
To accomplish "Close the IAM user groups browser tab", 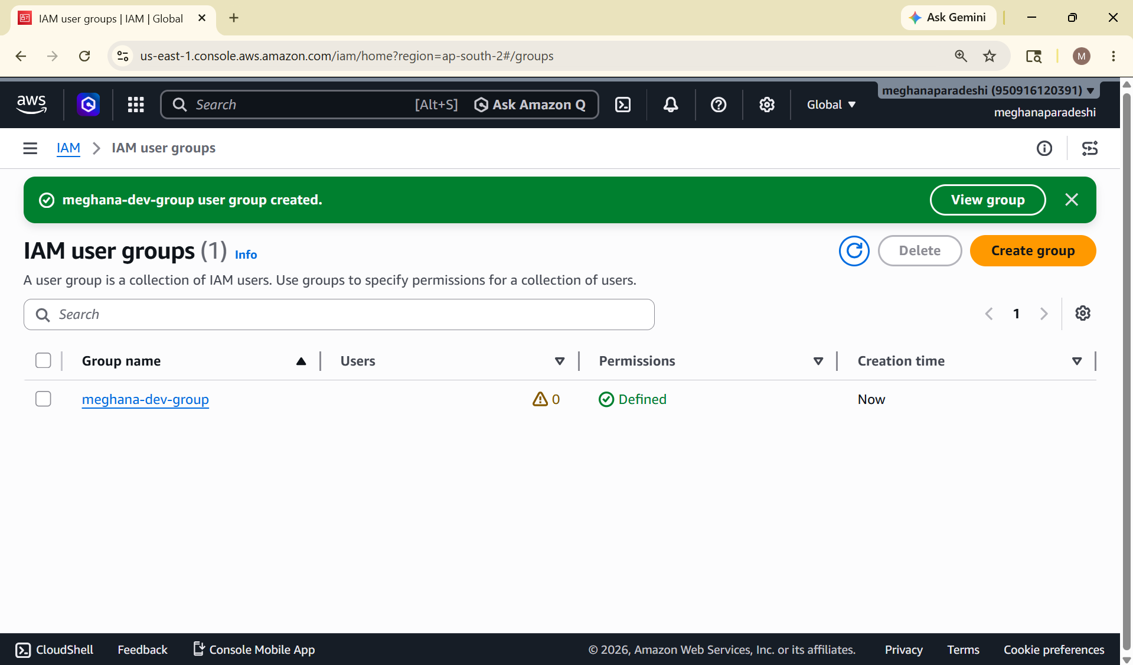I will point(202,18).
